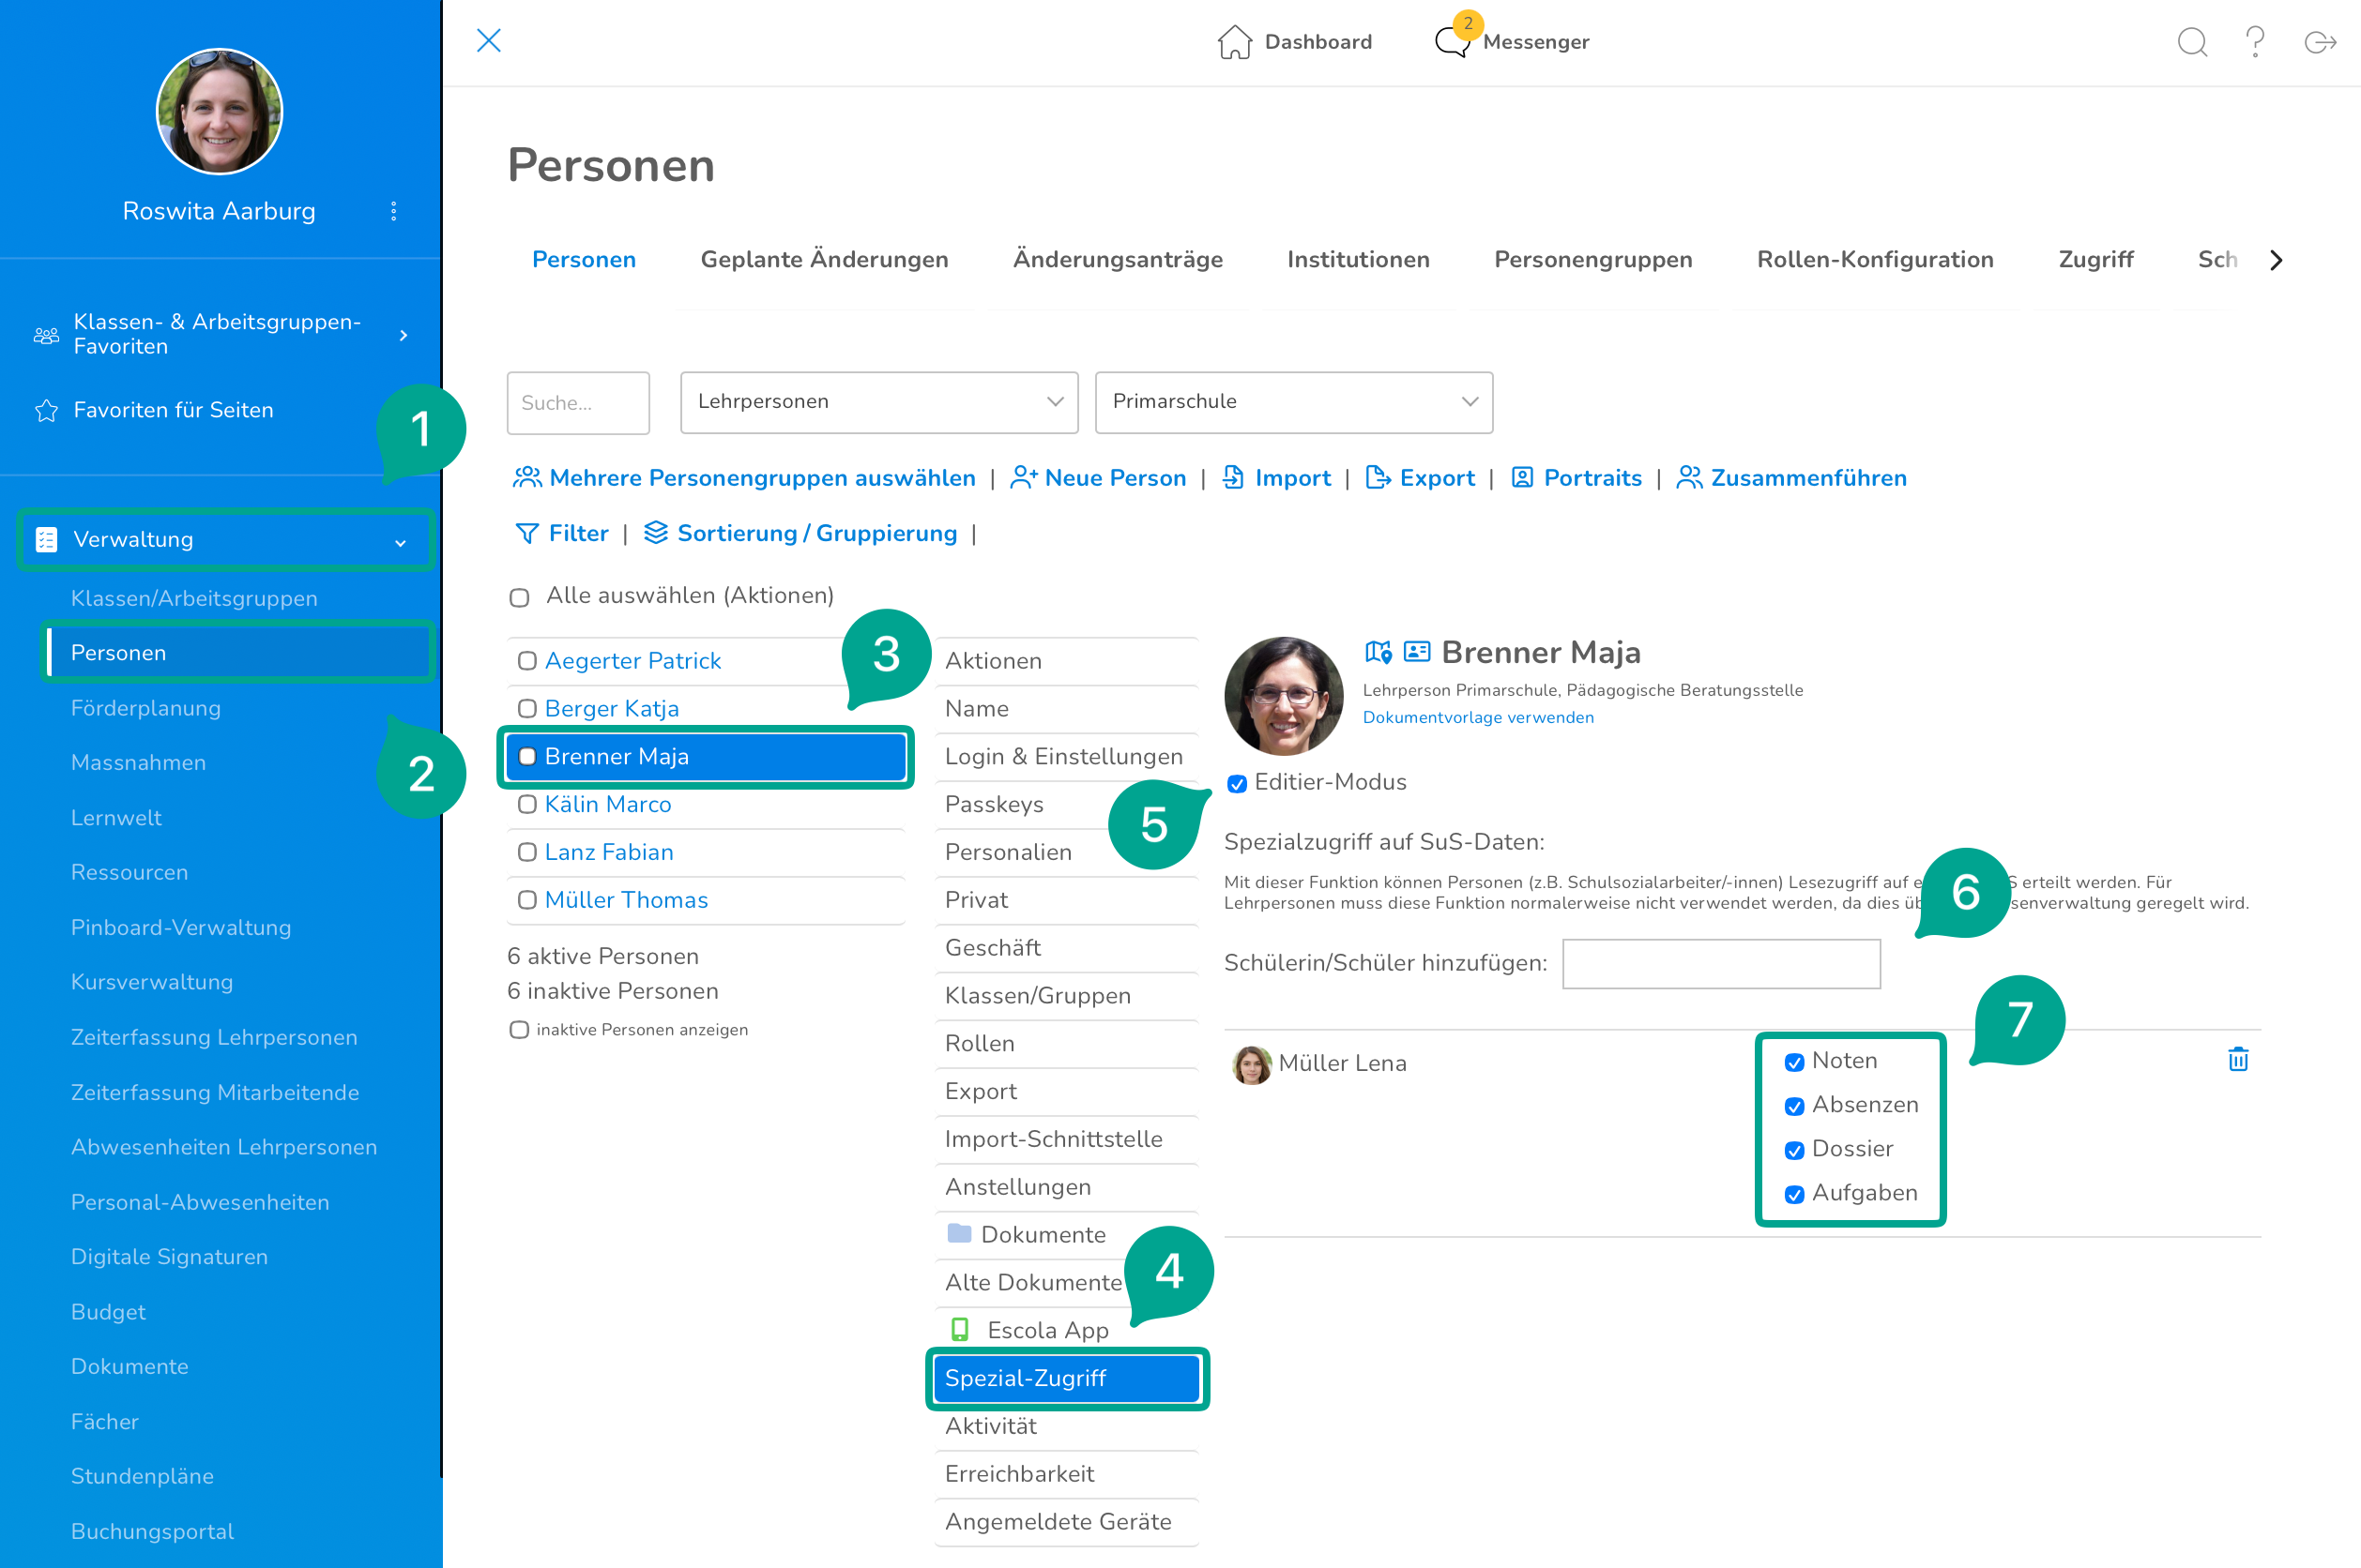
Task: Open the Erreichbarkeit section
Action: 1065,1474
